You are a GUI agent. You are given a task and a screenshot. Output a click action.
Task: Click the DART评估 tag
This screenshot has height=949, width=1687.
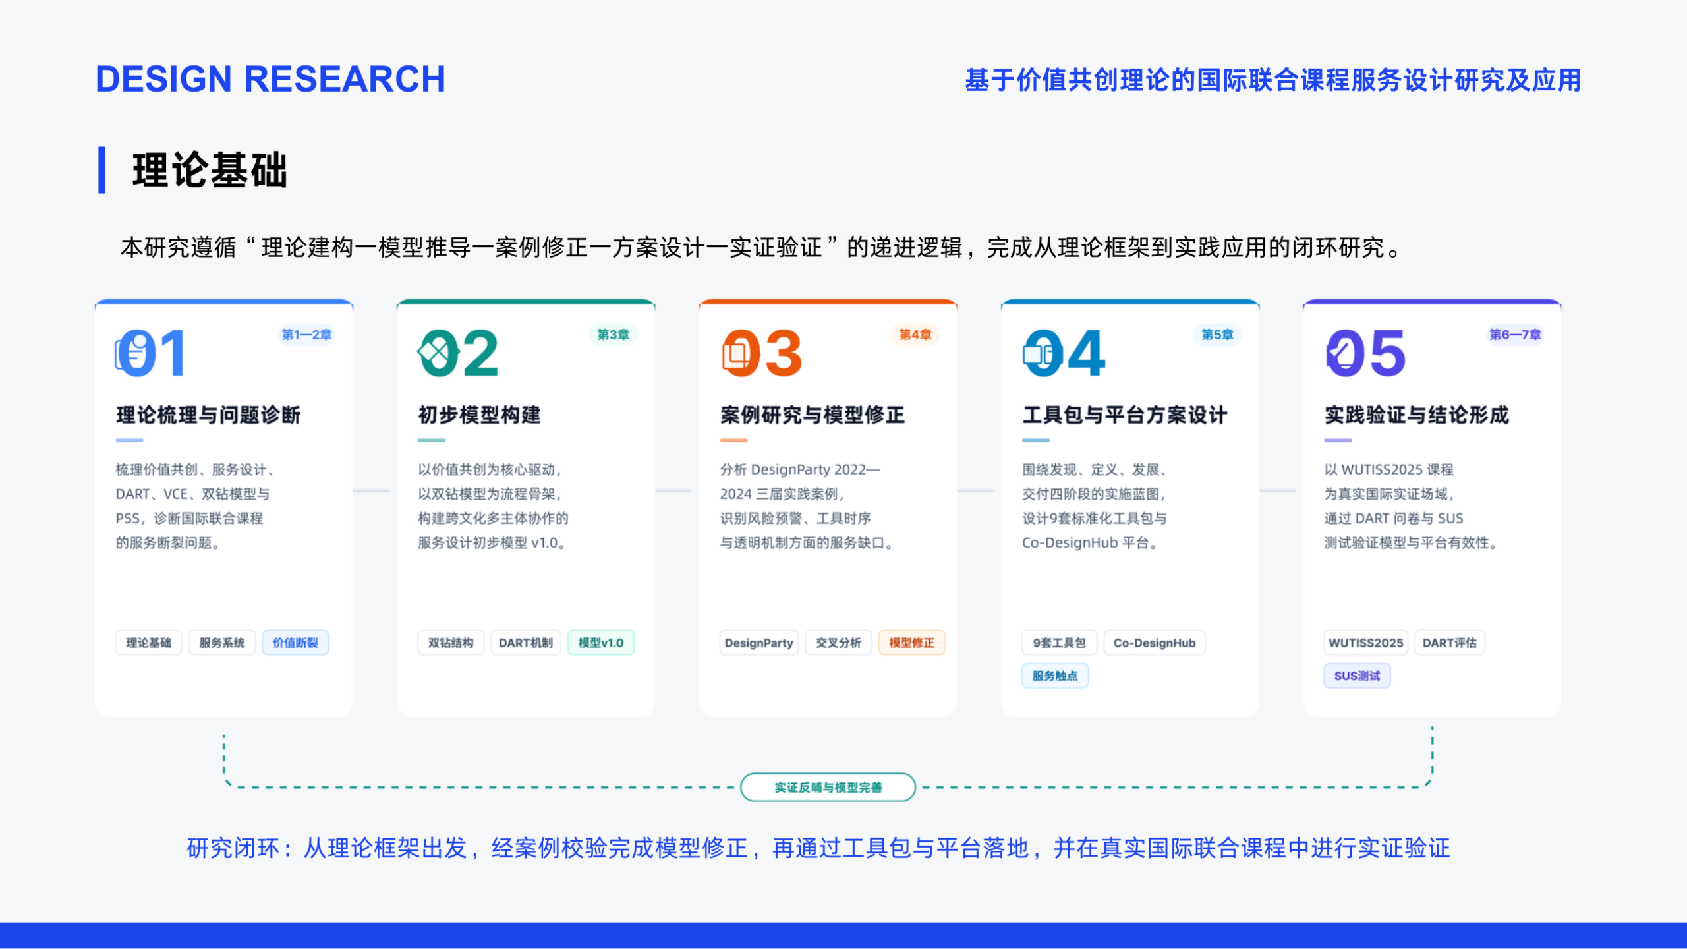click(1450, 643)
